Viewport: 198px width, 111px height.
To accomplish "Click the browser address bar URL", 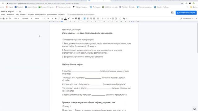I will [x=44, y=3].
